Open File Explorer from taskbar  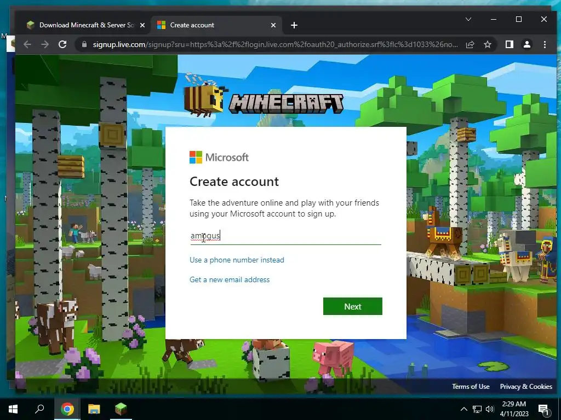click(94, 409)
